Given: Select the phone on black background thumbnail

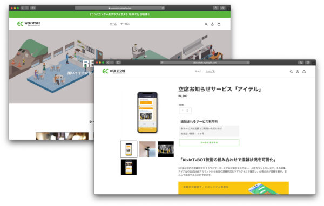Looking at the screenshot, I should click(129, 167).
